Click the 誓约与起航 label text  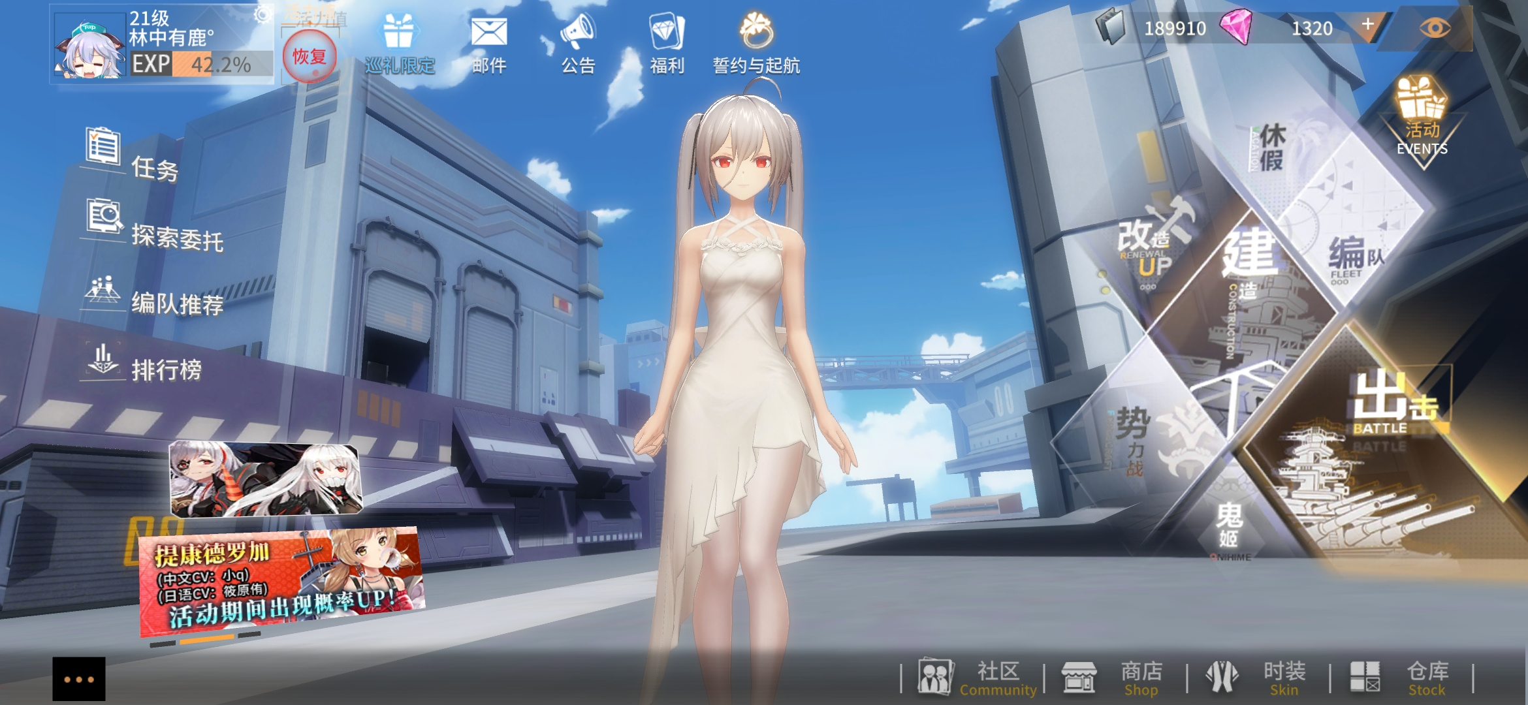[756, 65]
